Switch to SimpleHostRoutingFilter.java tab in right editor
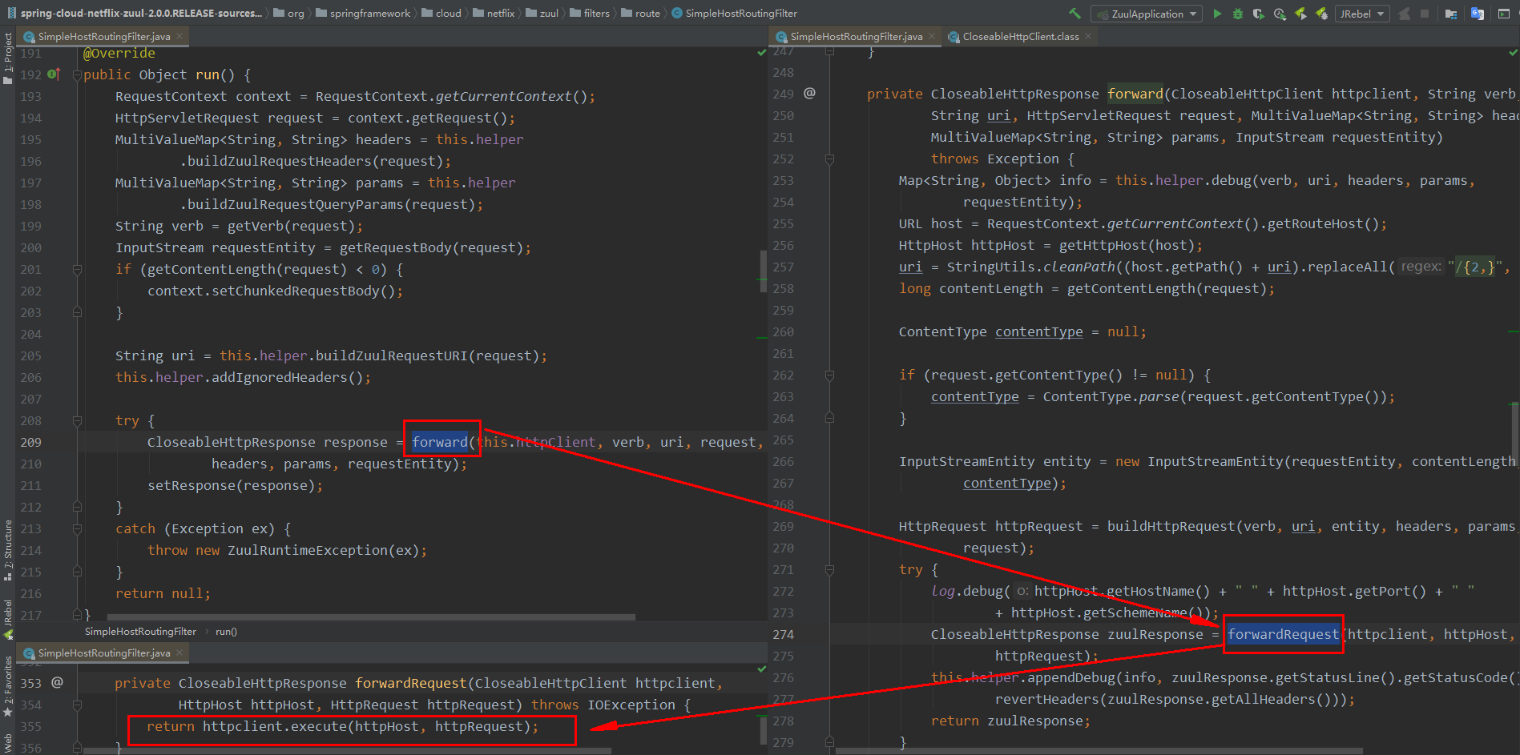Viewport: 1520px width, 755px height. [x=856, y=37]
